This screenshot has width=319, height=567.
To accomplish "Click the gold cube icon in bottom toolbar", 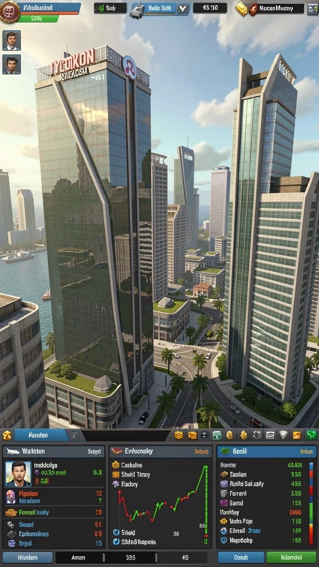I will click(179, 435).
